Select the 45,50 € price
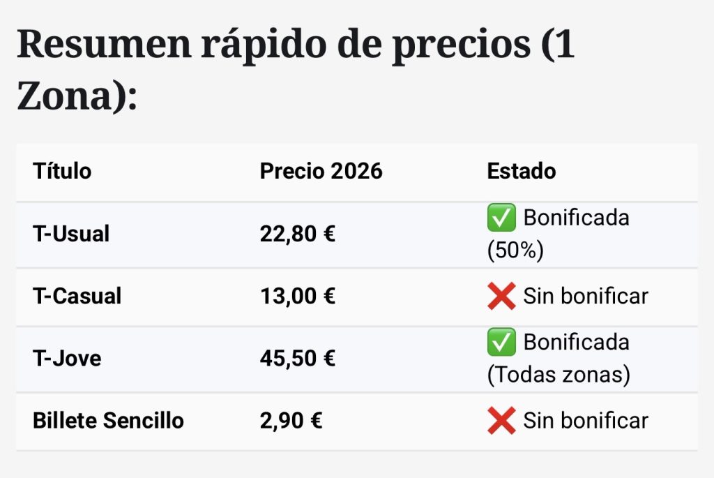This screenshot has width=714, height=478. click(298, 359)
